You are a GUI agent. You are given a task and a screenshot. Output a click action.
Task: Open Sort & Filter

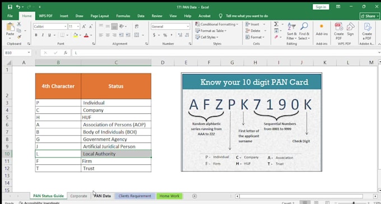tap(291, 31)
